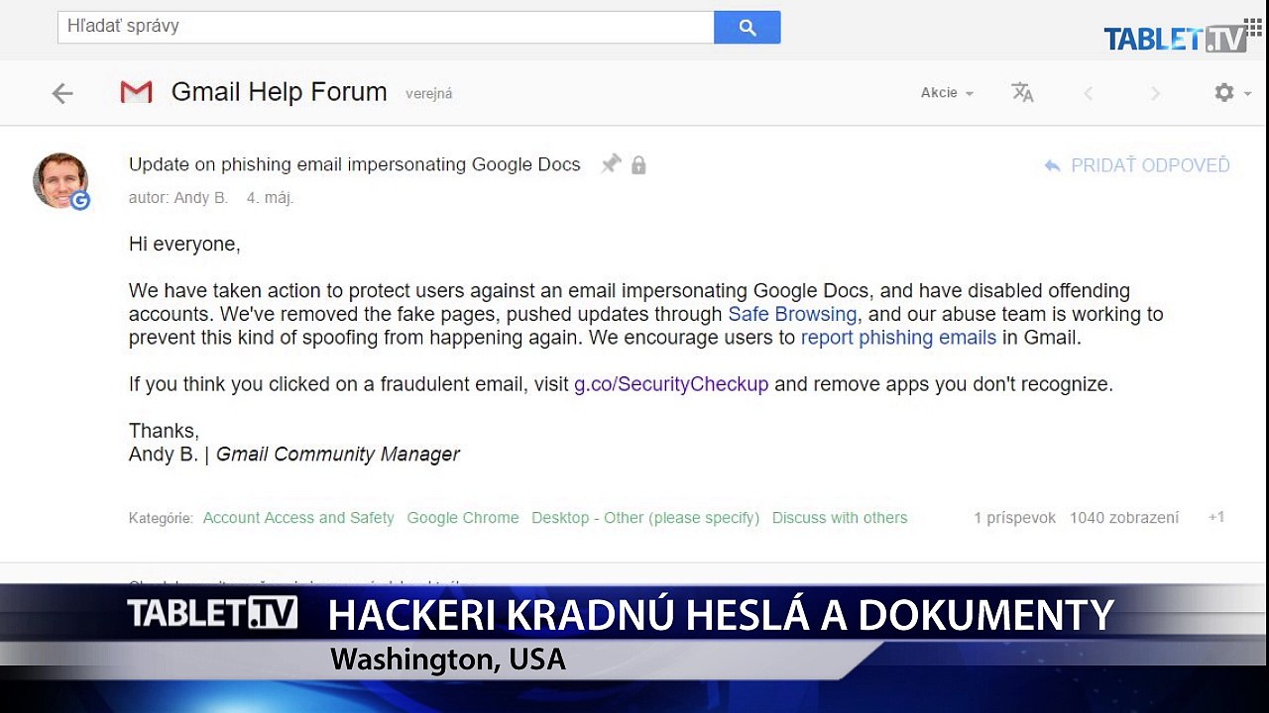Image resolution: width=1269 pixels, height=713 pixels.
Task: Open Andy B.'s profile photo
Action: click(60, 180)
